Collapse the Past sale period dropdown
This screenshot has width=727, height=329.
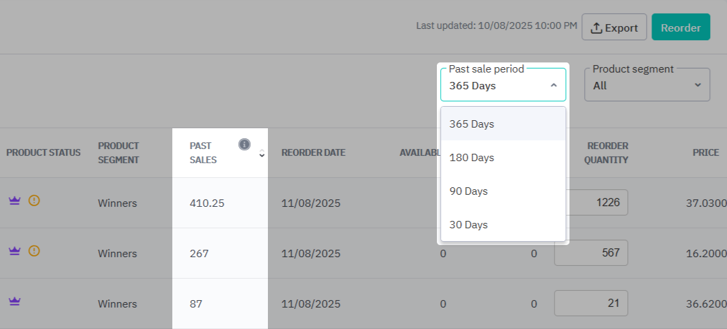point(553,85)
